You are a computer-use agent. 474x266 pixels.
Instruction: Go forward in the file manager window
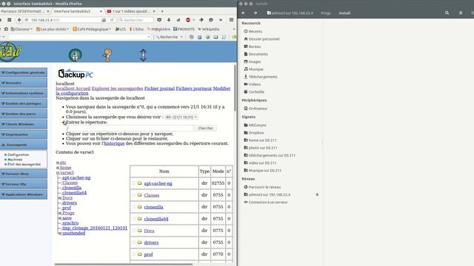pyautogui.click(x=255, y=13)
